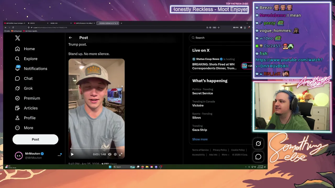Click the timestamp 9:42 PM Apr 25
This screenshot has height=188, width=335.
point(84,164)
